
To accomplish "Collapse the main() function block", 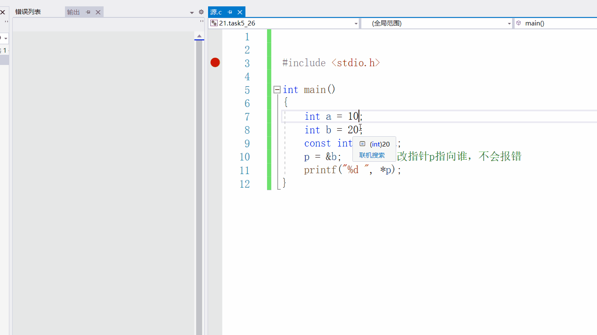I will click(x=277, y=90).
